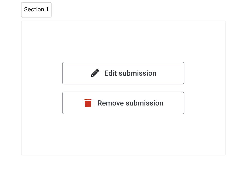Viewport: 246px width, 176px height.
Task: Tap the red delete bin glyph
Action: click(88, 103)
